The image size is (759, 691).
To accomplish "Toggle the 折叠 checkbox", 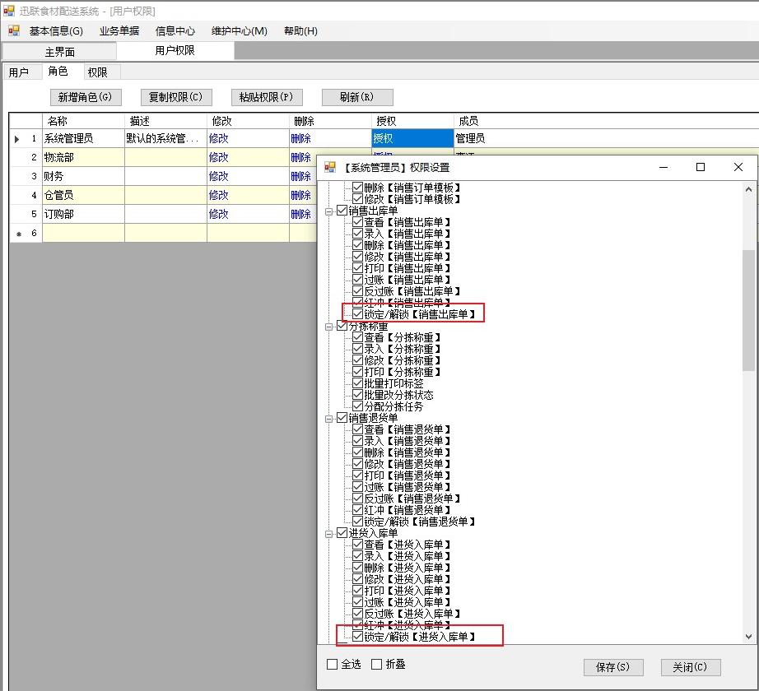I will [x=376, y=665].
